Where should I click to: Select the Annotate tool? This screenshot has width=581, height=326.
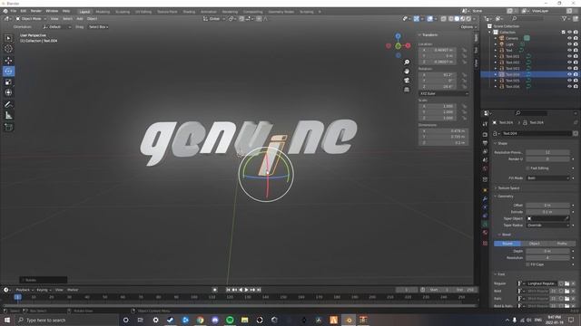pyautogui.click(x=8, y=105)
